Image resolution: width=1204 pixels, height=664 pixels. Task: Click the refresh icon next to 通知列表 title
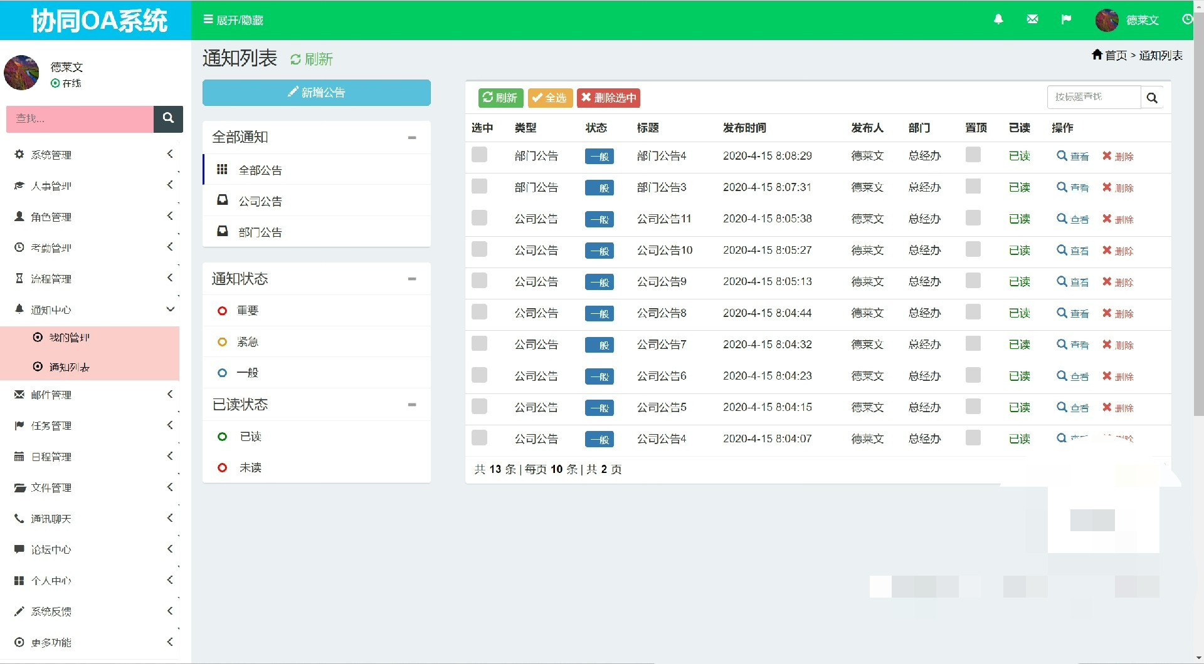click(295, 60)
